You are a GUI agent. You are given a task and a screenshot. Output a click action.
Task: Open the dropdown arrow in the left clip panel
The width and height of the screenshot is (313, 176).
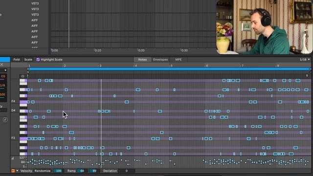(5, 70)
